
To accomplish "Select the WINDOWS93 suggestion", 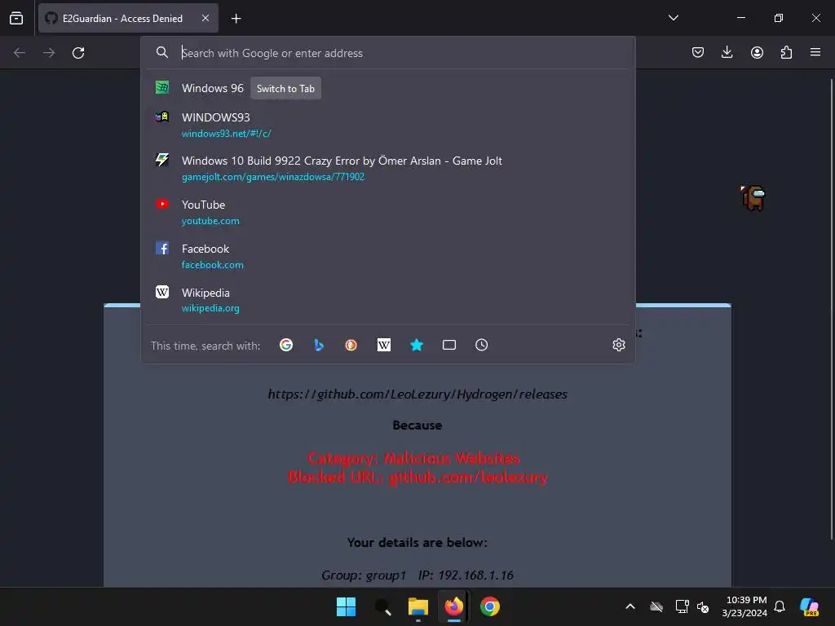I will pos(388,125).
